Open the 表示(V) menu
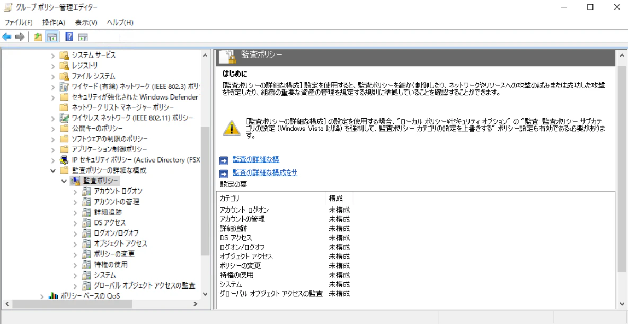This screenshot has height=324, width=628. pos(86,22)
